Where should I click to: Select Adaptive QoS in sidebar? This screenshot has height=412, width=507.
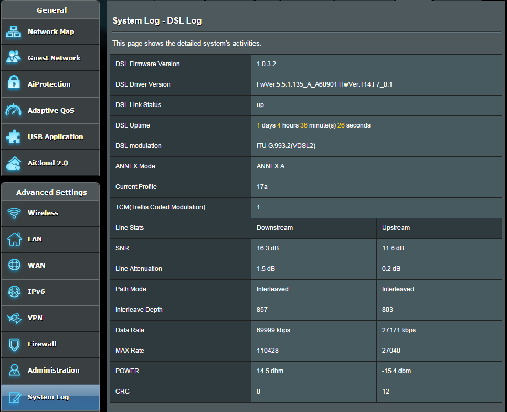click(x=50, y=110)
